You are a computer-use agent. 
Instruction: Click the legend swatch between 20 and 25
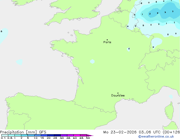[x=51, y=135]
